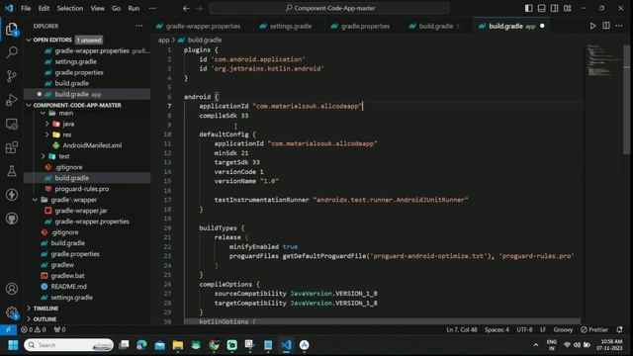Viewport: 633px width, 356px height.
Task: Open the Extensions view
Action: [12, 147]
